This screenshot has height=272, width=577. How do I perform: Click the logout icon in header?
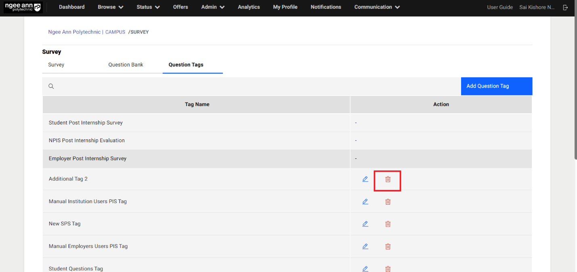click(x=565, y=7)
